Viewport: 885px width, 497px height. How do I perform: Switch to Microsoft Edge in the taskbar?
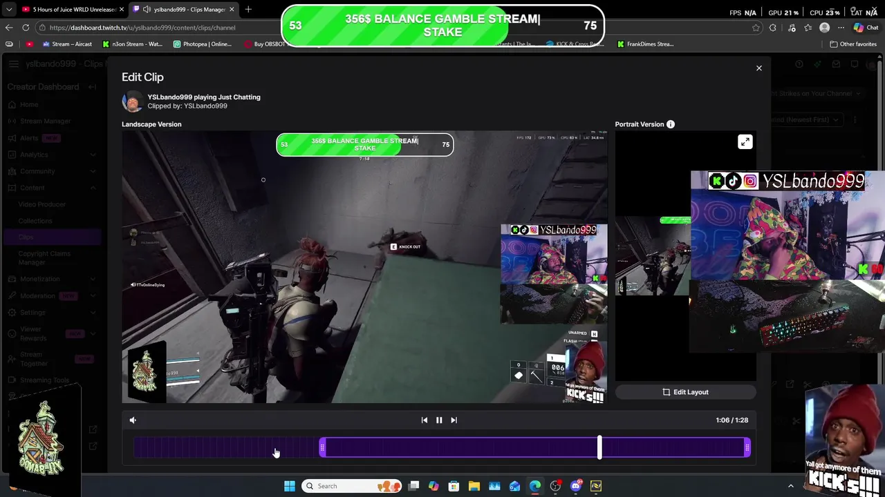click(x=535, y=486)
